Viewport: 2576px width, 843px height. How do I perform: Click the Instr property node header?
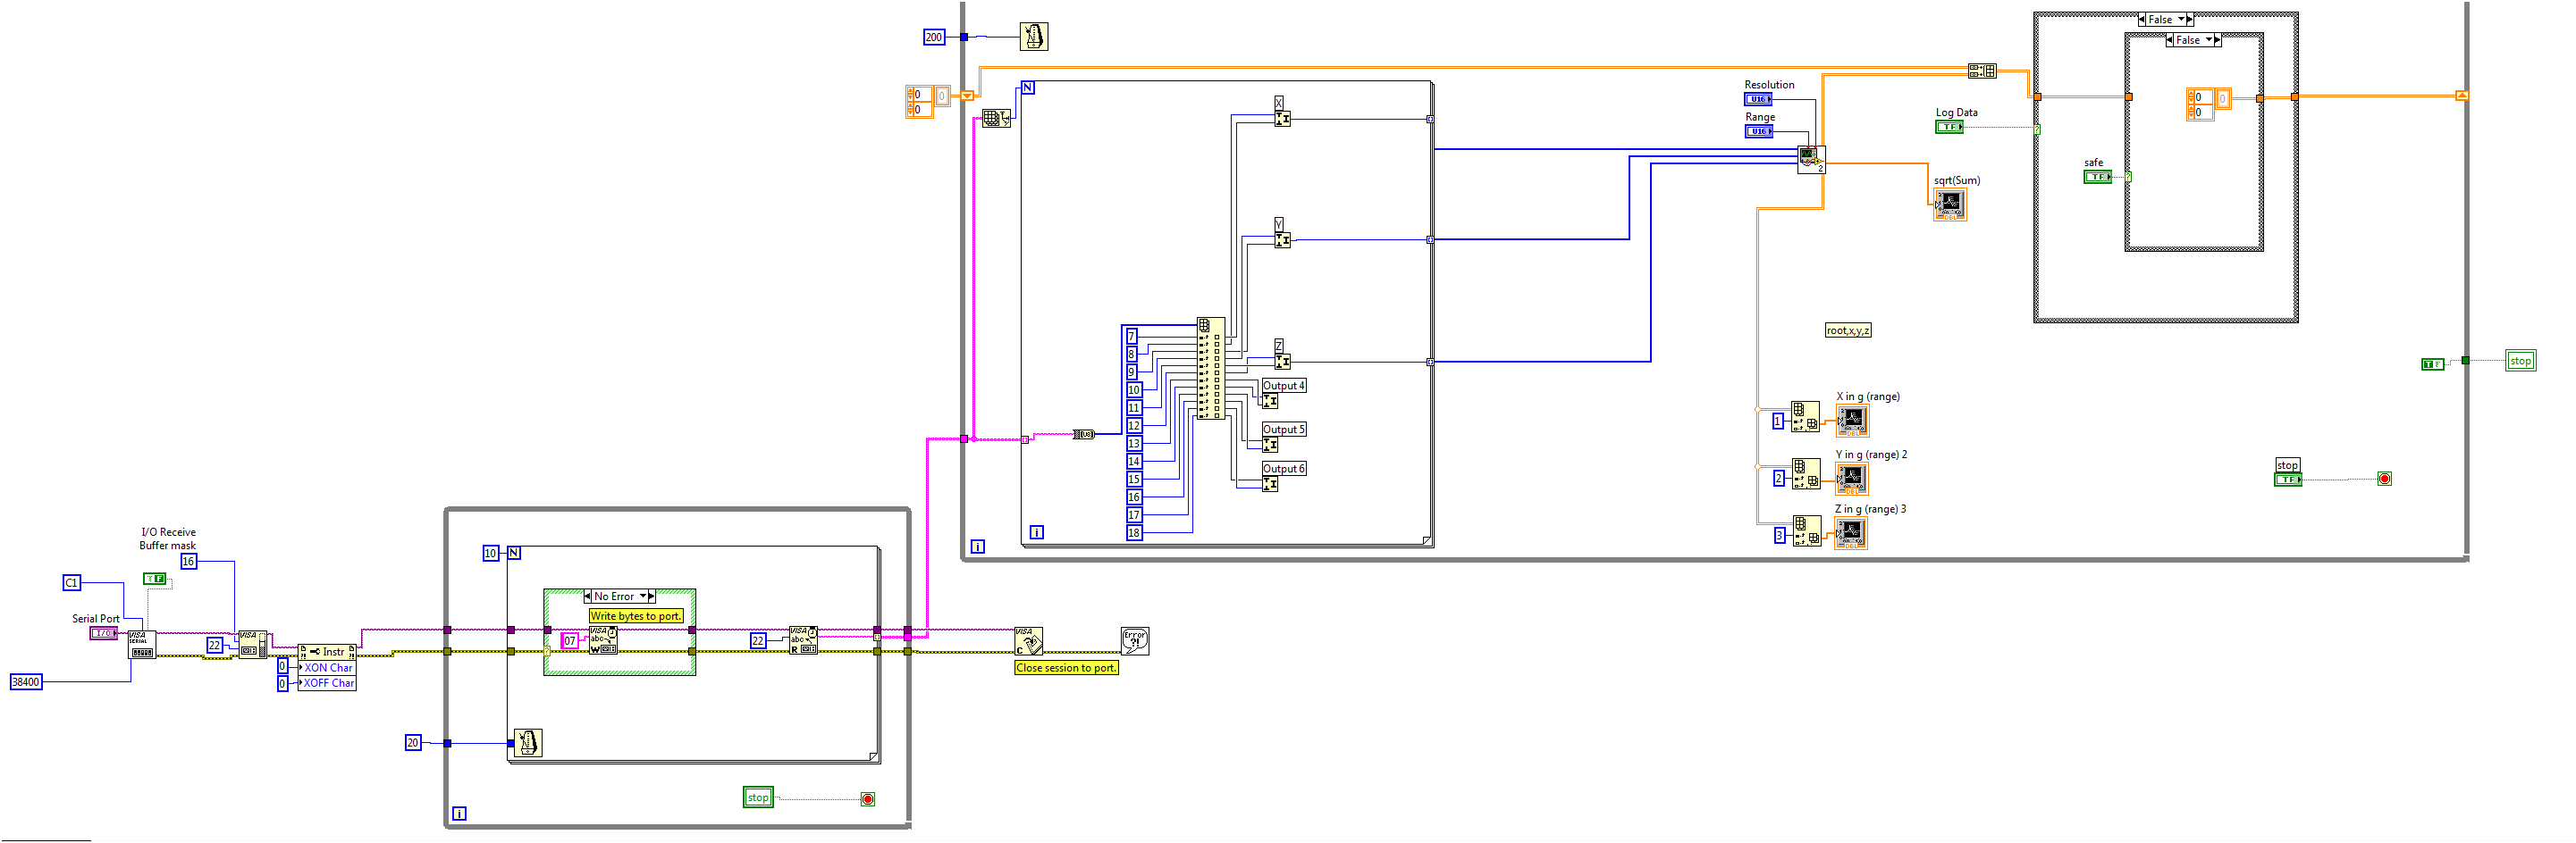tap(327, 651)
